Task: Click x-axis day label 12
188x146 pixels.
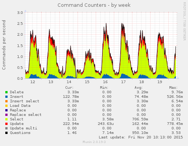Action: [x=33, y=82]
